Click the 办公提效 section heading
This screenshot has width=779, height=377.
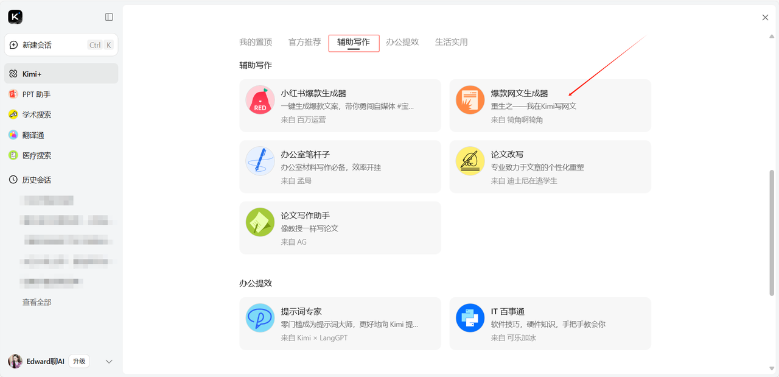tap(256, 283)
